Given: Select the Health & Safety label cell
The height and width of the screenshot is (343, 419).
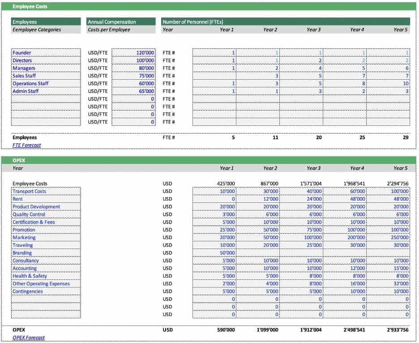Looking at the screenshot, I should pyautogui.click(x=46, y=276).
